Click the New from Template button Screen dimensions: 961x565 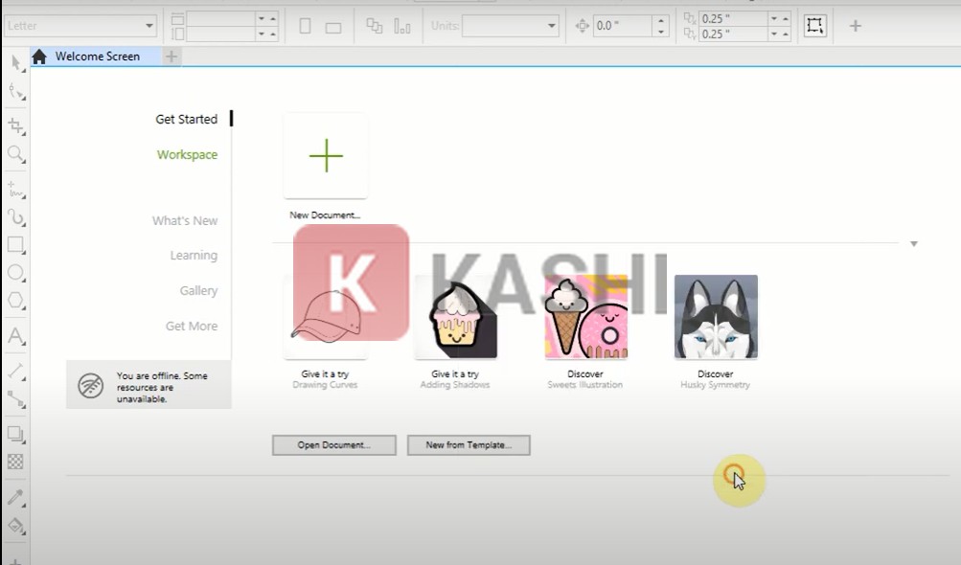coord(468,445)
